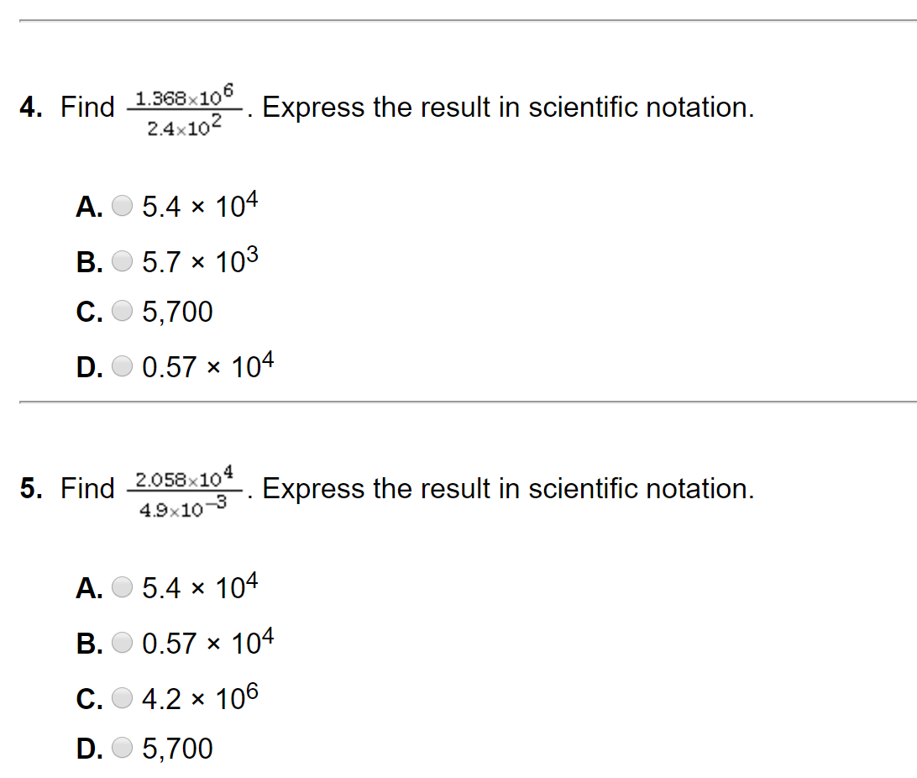Select radio button A in question 5

pyautogui.click(x=123, y=587)
